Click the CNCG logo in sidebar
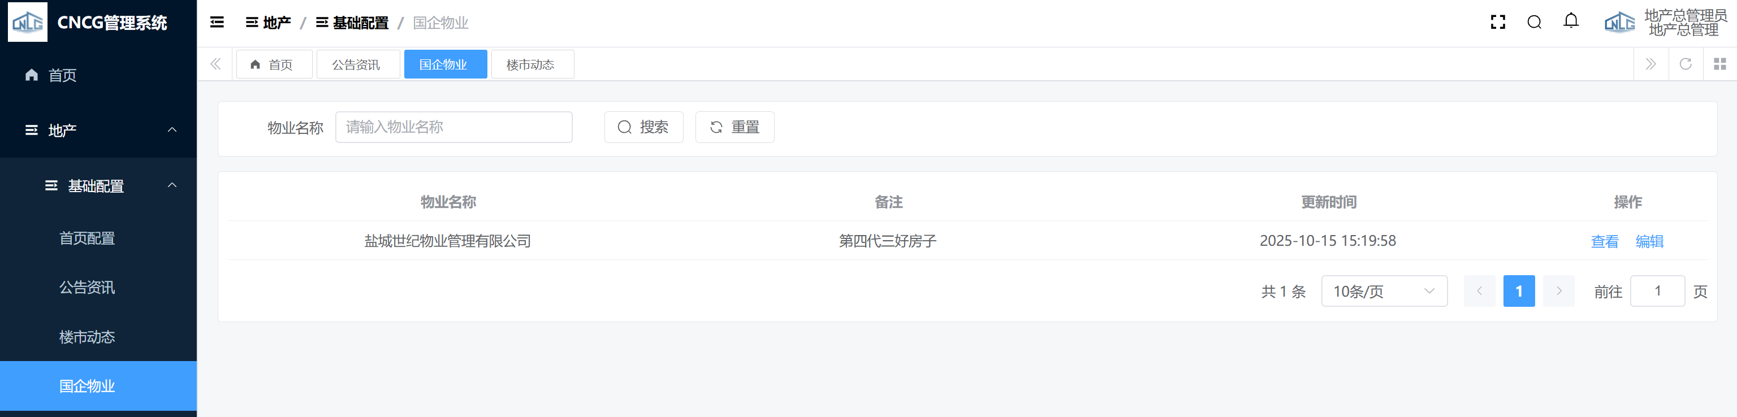 pos(28,22)
